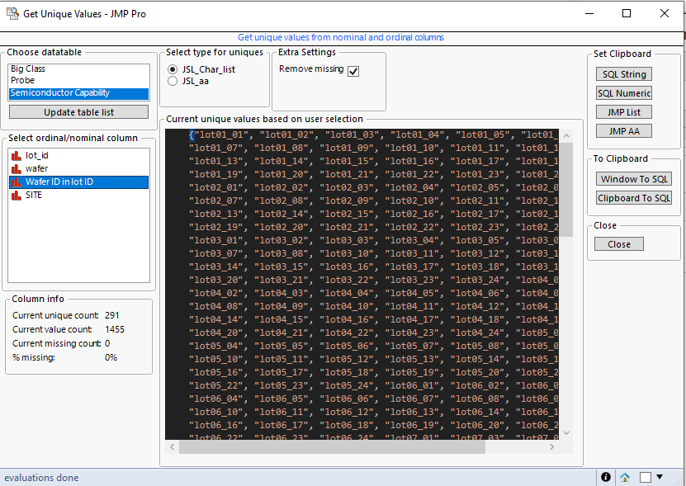Click the info icon in the status bar

605,477
